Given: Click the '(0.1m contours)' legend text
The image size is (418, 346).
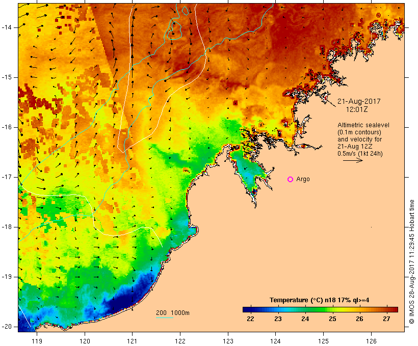Looking at the screenshot, I should [x=359, y=132].
